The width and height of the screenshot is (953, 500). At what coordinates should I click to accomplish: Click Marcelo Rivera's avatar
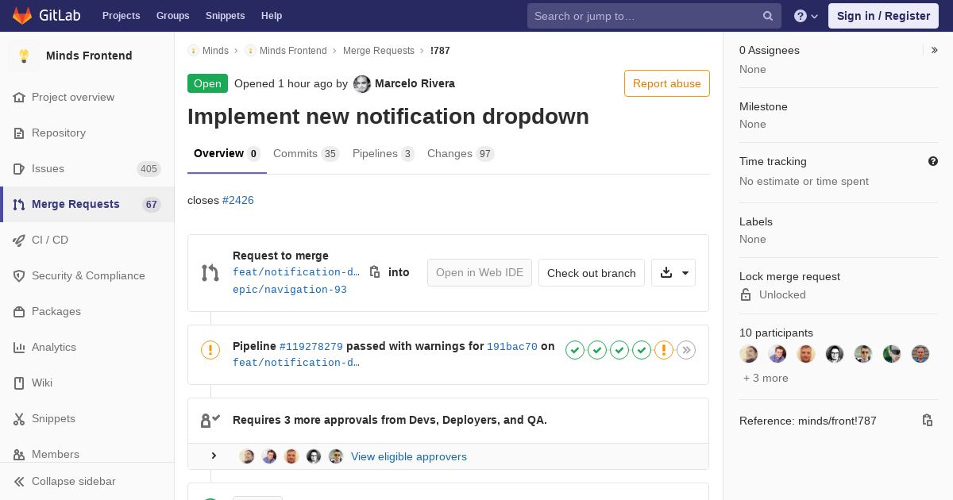click(x=362, y=84)
